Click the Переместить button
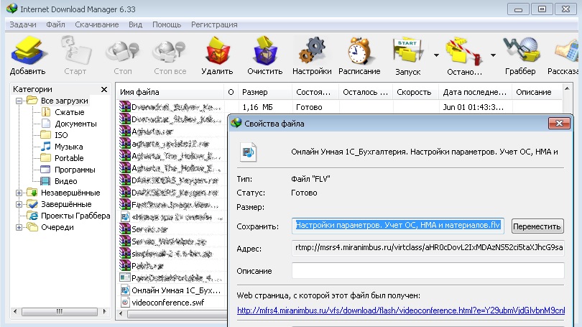 point(537,226)
